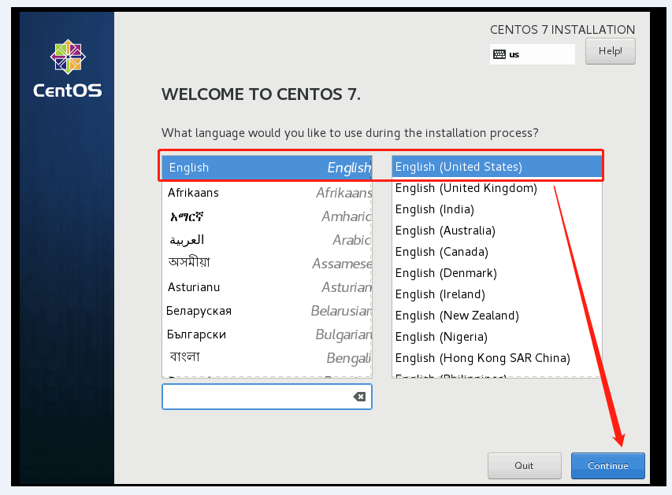Click the Quit button
The width and height of the screenshot is (672, 495).
click(x=524, y=465)
